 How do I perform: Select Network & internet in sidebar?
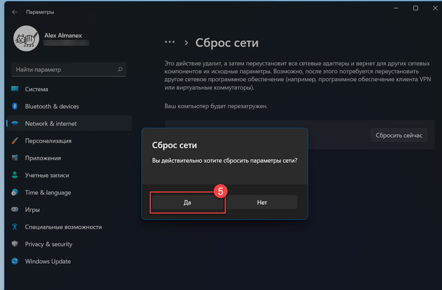pyautogui.click(x=69, y=123)
